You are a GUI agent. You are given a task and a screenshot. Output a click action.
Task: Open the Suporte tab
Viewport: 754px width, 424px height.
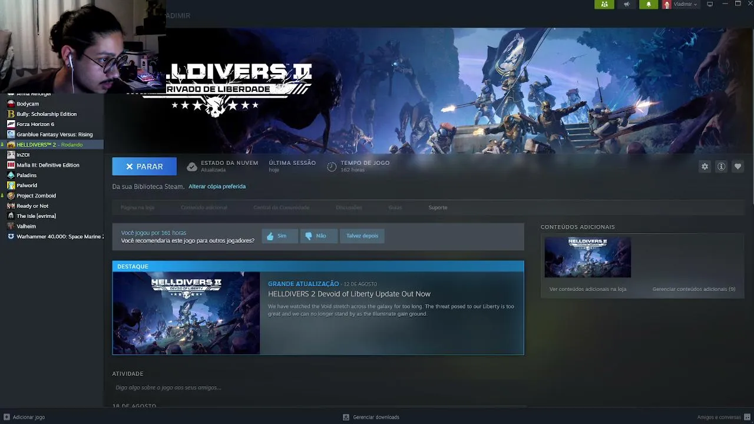(438, 207)
